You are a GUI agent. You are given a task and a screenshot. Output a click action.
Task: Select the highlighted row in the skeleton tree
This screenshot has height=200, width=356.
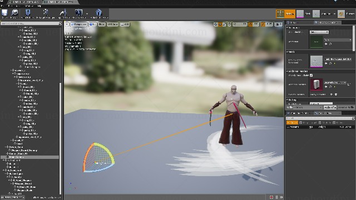click(x=29, y=157)
